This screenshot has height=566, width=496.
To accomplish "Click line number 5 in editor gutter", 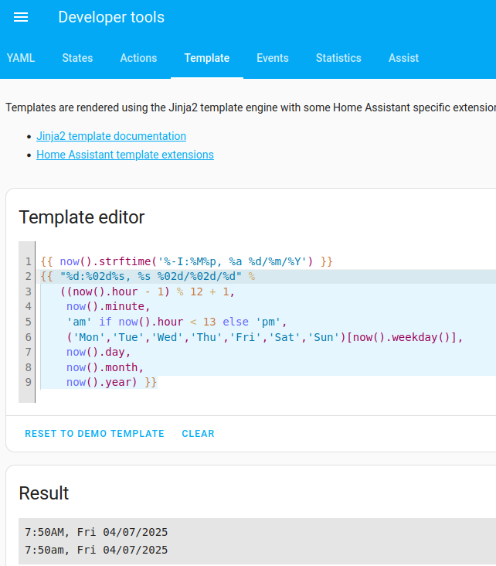I will [28, 322].
